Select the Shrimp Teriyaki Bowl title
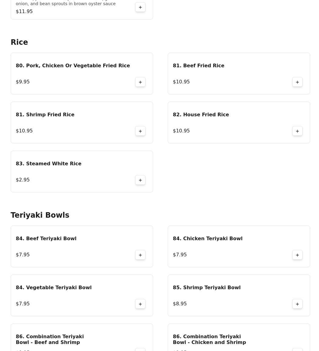 pyautogui.click(x=207, y=288)
